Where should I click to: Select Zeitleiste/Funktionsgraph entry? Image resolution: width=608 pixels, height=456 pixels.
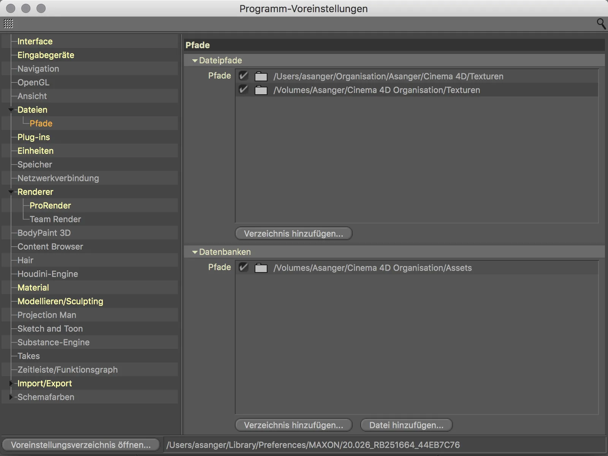pyautogui.click(x=68, y=370)
